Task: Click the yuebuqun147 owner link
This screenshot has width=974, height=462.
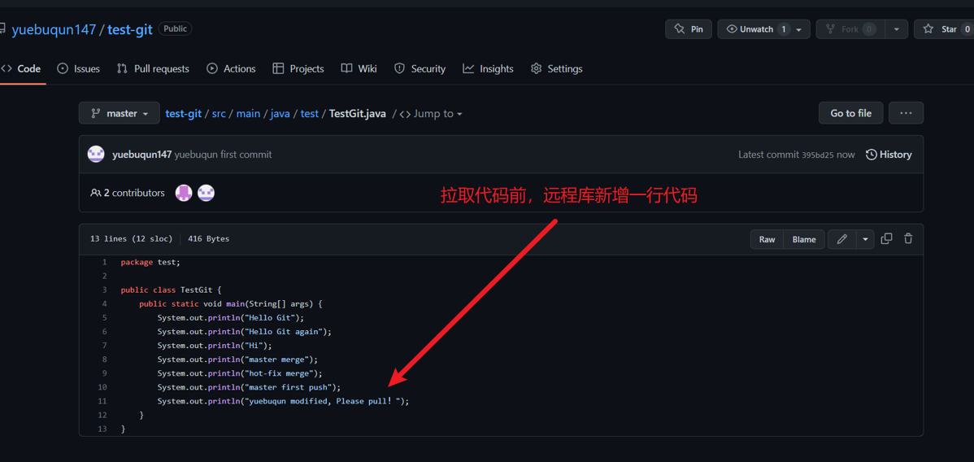Action: [54, 29]
